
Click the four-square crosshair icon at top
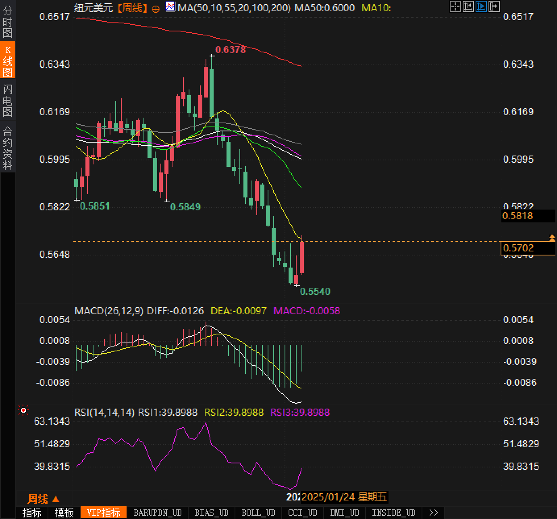(x=455, y=6)
